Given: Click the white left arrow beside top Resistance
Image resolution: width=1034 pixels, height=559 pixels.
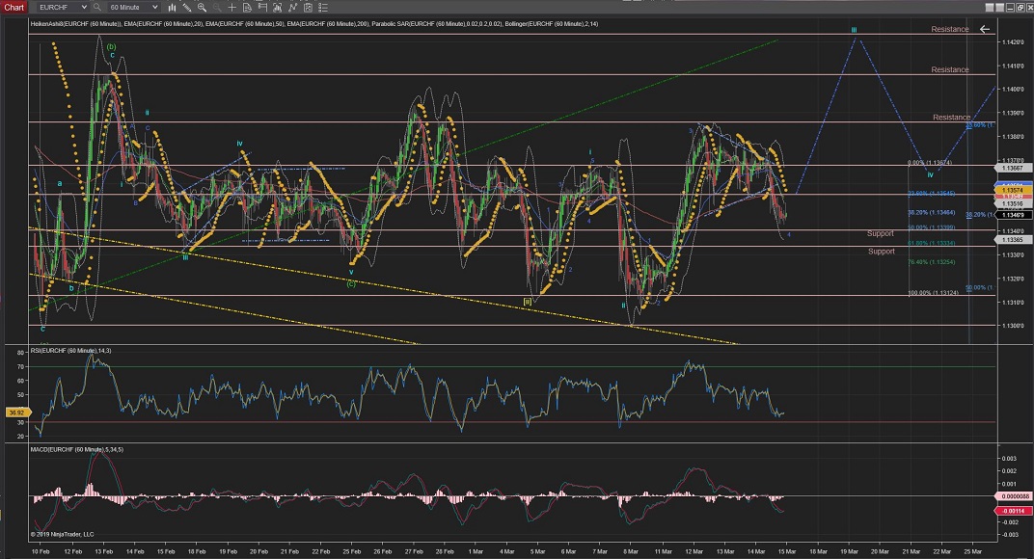Looking at the screenshot, I should click(x=985, y=29).
